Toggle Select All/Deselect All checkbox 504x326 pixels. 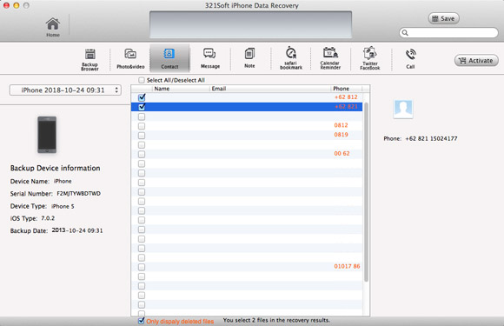(142, 80)
